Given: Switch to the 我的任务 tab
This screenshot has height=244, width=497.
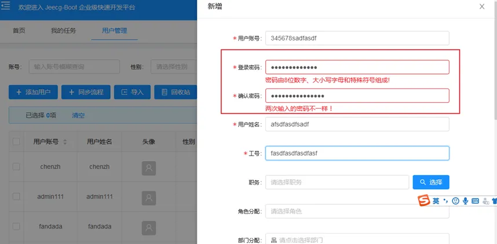Looking at the screenshot, I should pyautogui.click(x=63, y=31).
